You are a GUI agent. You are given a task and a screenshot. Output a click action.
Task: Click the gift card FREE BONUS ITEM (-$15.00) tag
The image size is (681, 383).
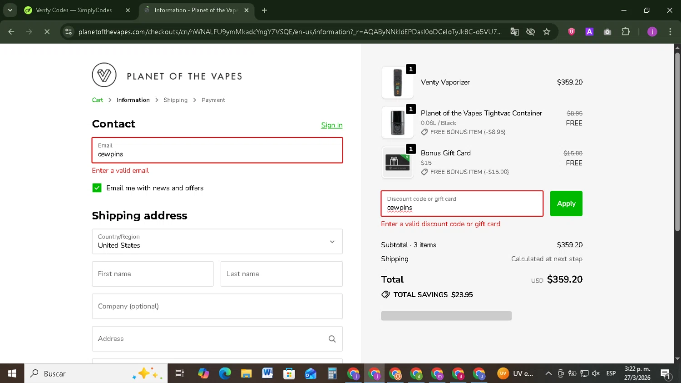point(465,172)
